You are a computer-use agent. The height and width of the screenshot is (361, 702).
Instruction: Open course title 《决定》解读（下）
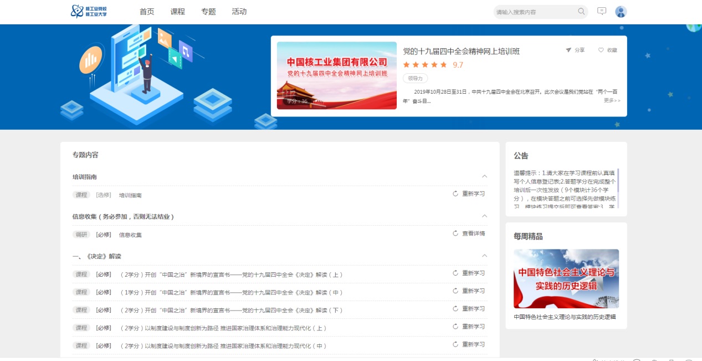point(232,310)
